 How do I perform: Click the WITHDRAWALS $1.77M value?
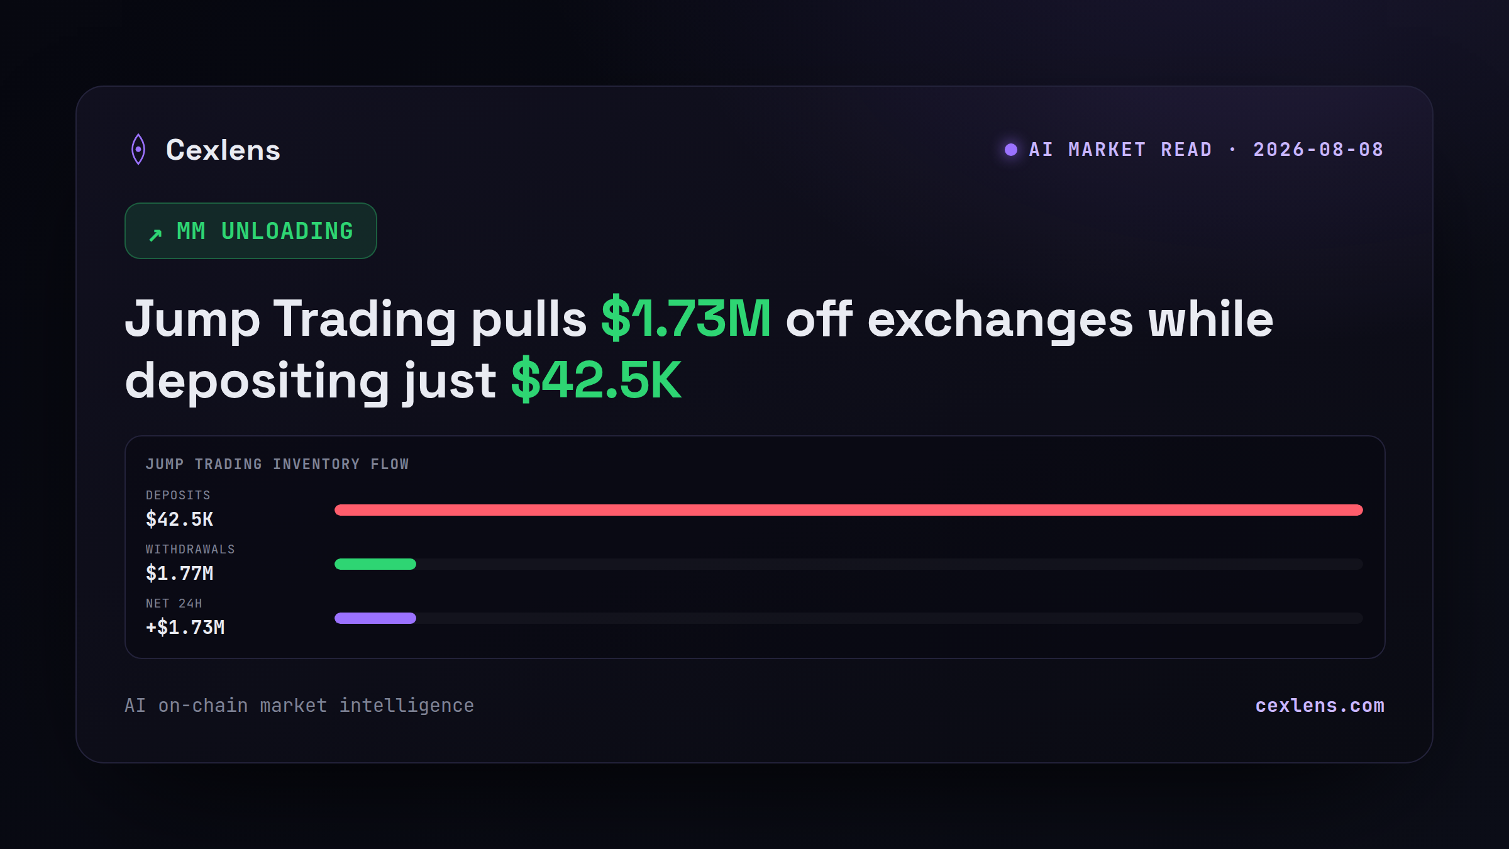pos(180,574)
